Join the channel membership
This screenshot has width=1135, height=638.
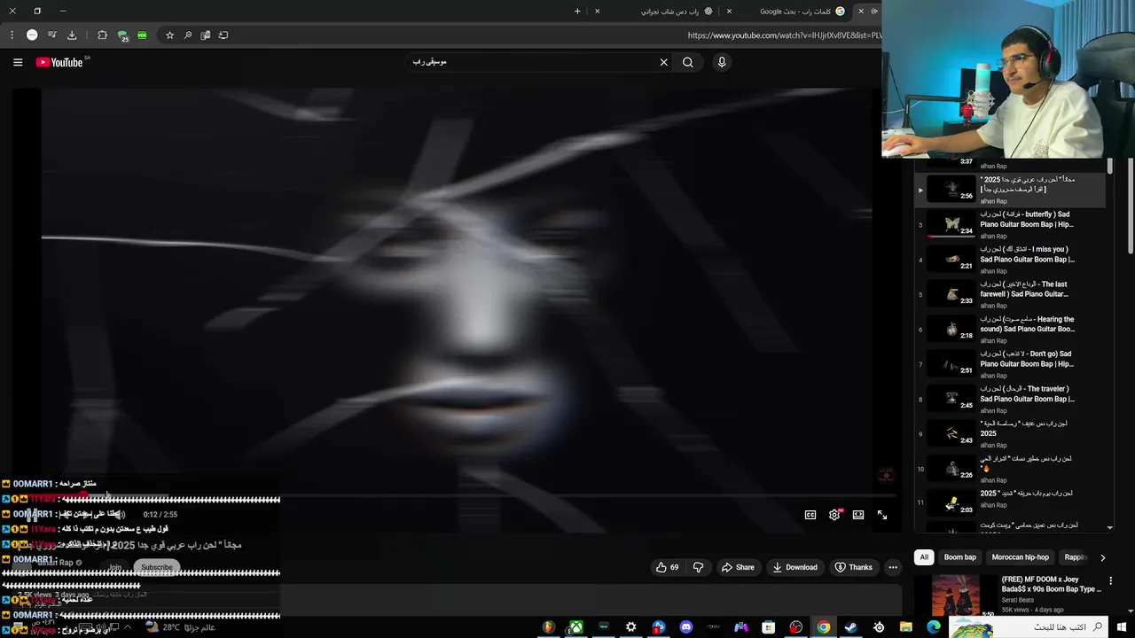click(114, 567)
